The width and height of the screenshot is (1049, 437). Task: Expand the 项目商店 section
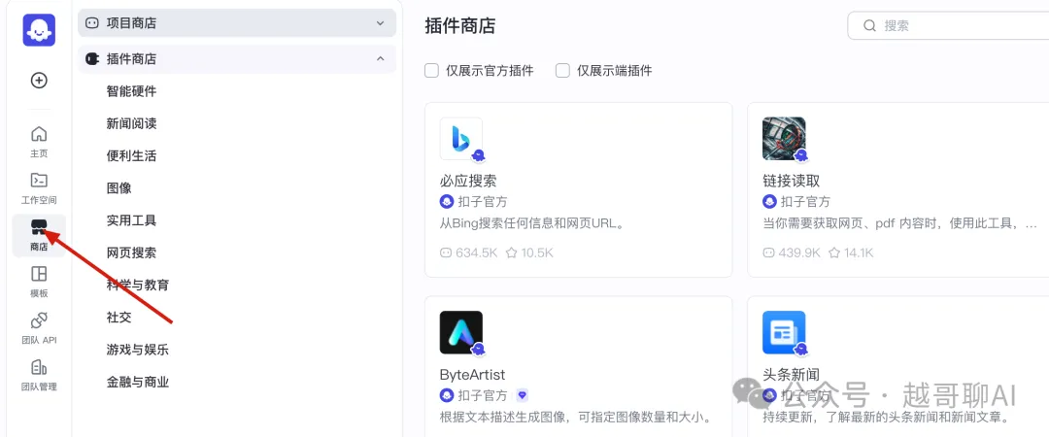[x=237, y=23]
